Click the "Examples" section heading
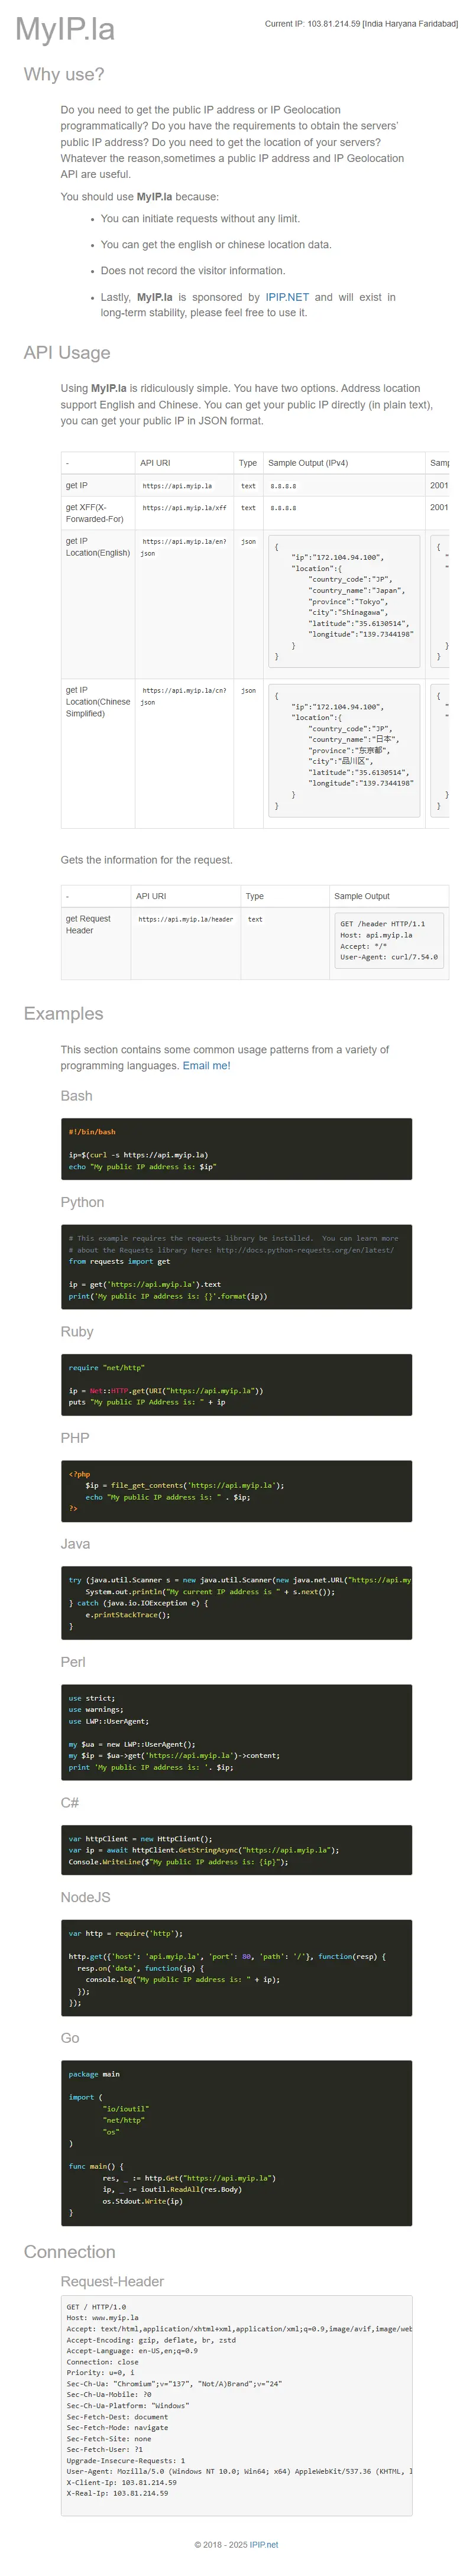The width and height of the screenshot is (473, 2576). 63,1014
